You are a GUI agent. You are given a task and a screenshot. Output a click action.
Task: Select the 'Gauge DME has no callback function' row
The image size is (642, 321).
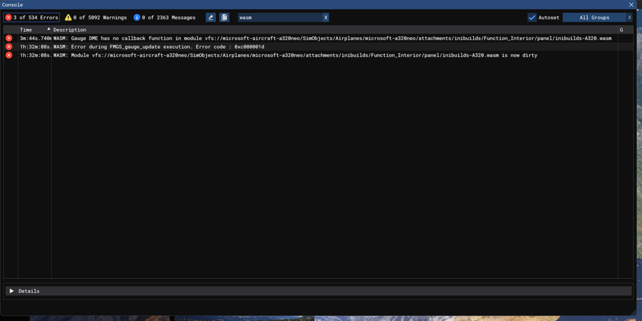point(318,38)
